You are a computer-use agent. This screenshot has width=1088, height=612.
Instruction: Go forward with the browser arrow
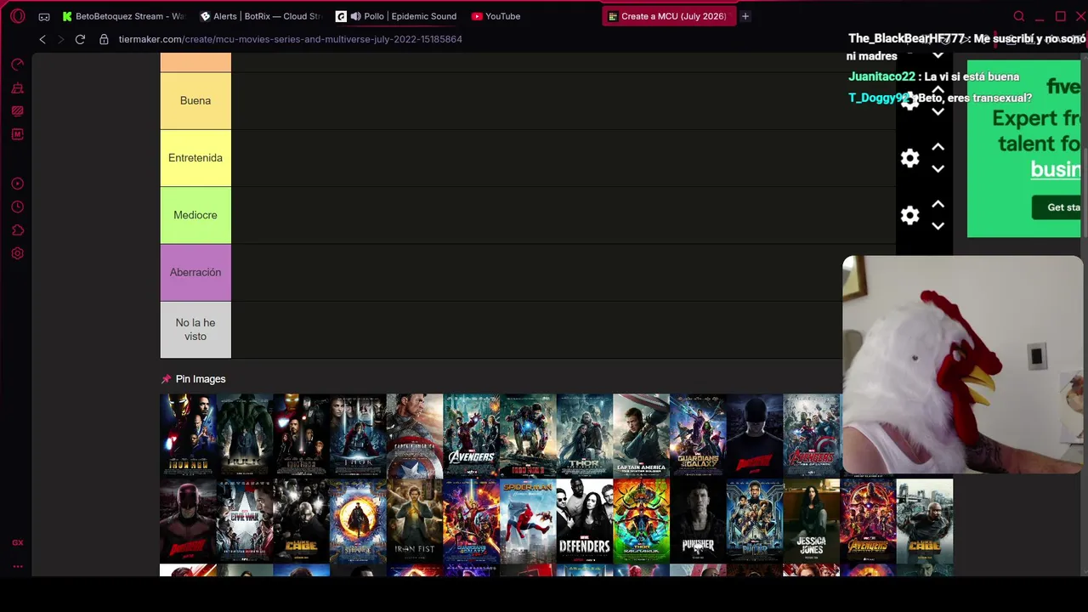[60, 39]
